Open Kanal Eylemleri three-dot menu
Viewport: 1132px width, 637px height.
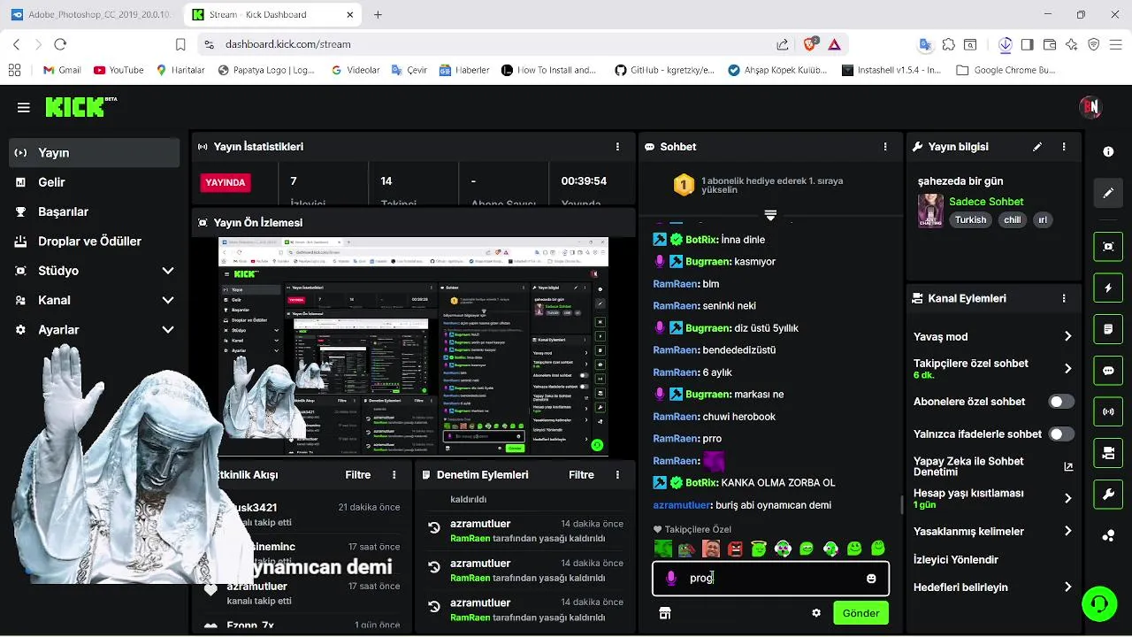click(1064, 298)
